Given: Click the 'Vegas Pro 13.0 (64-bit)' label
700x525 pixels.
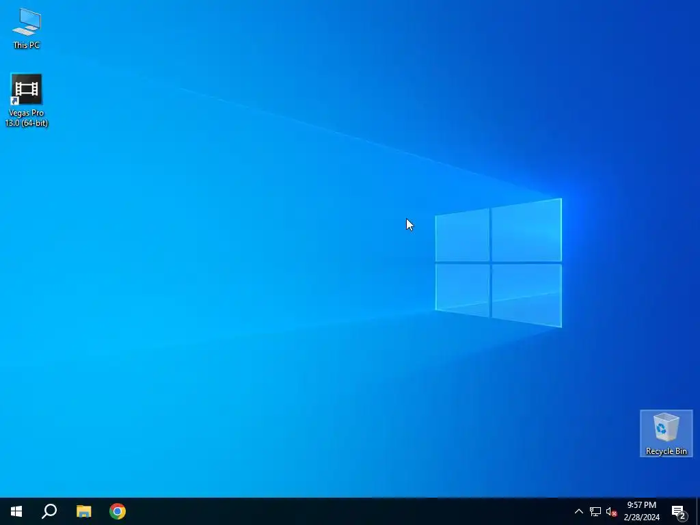Looking at the screenshot, I should click(x=27, y=118).
